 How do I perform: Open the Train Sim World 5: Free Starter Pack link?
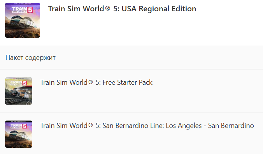point(96,82)
